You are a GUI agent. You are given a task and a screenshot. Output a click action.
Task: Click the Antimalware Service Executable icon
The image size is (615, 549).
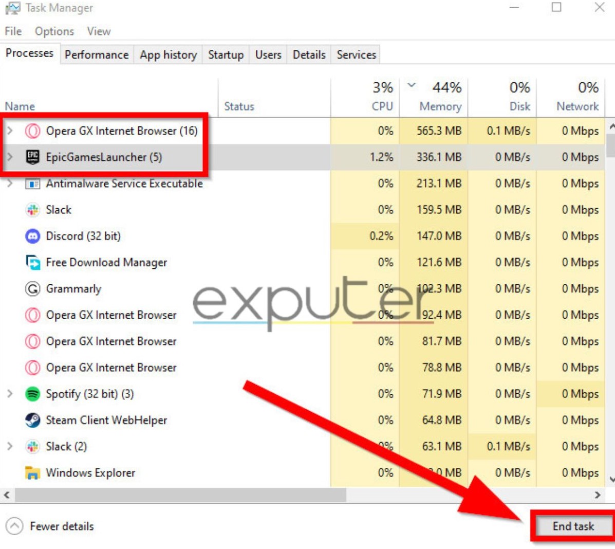tap(32, 184)
